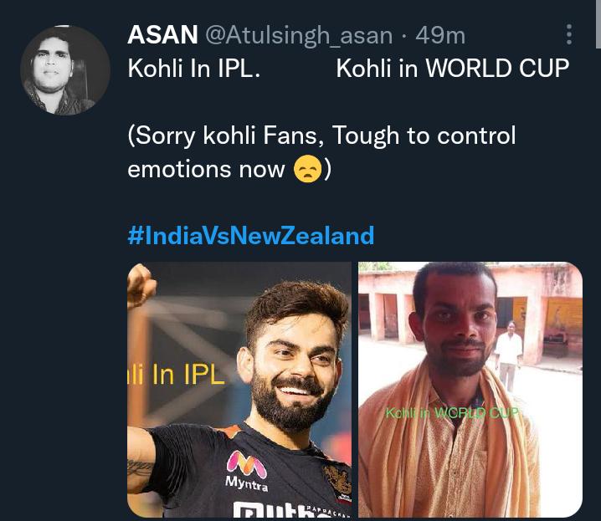Viewport: 601px width, 521px height.
Task: Click the gray scrollbar at the right edge
Action: [x=598, y=24]
